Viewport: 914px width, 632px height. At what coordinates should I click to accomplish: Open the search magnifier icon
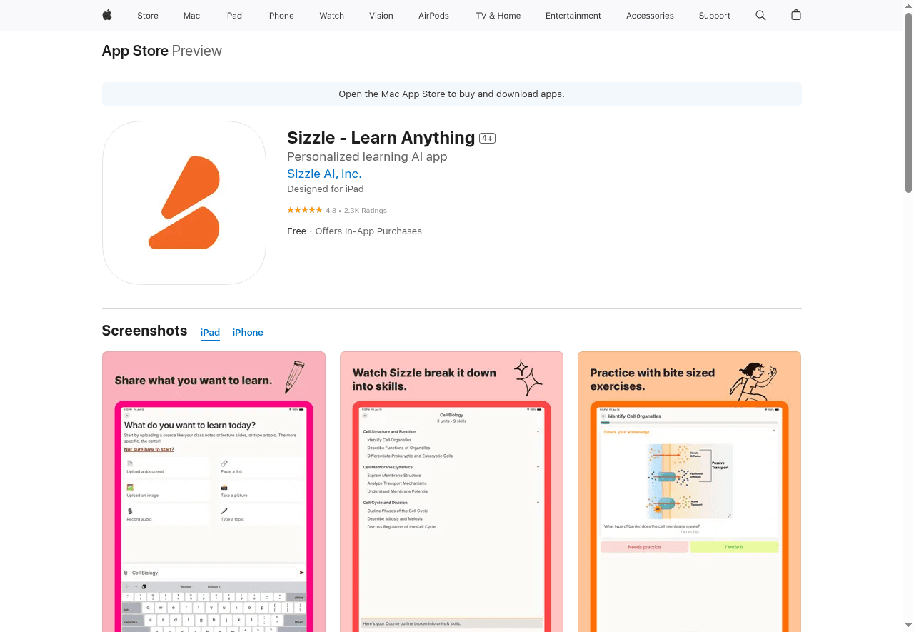(x=760, y=15)
